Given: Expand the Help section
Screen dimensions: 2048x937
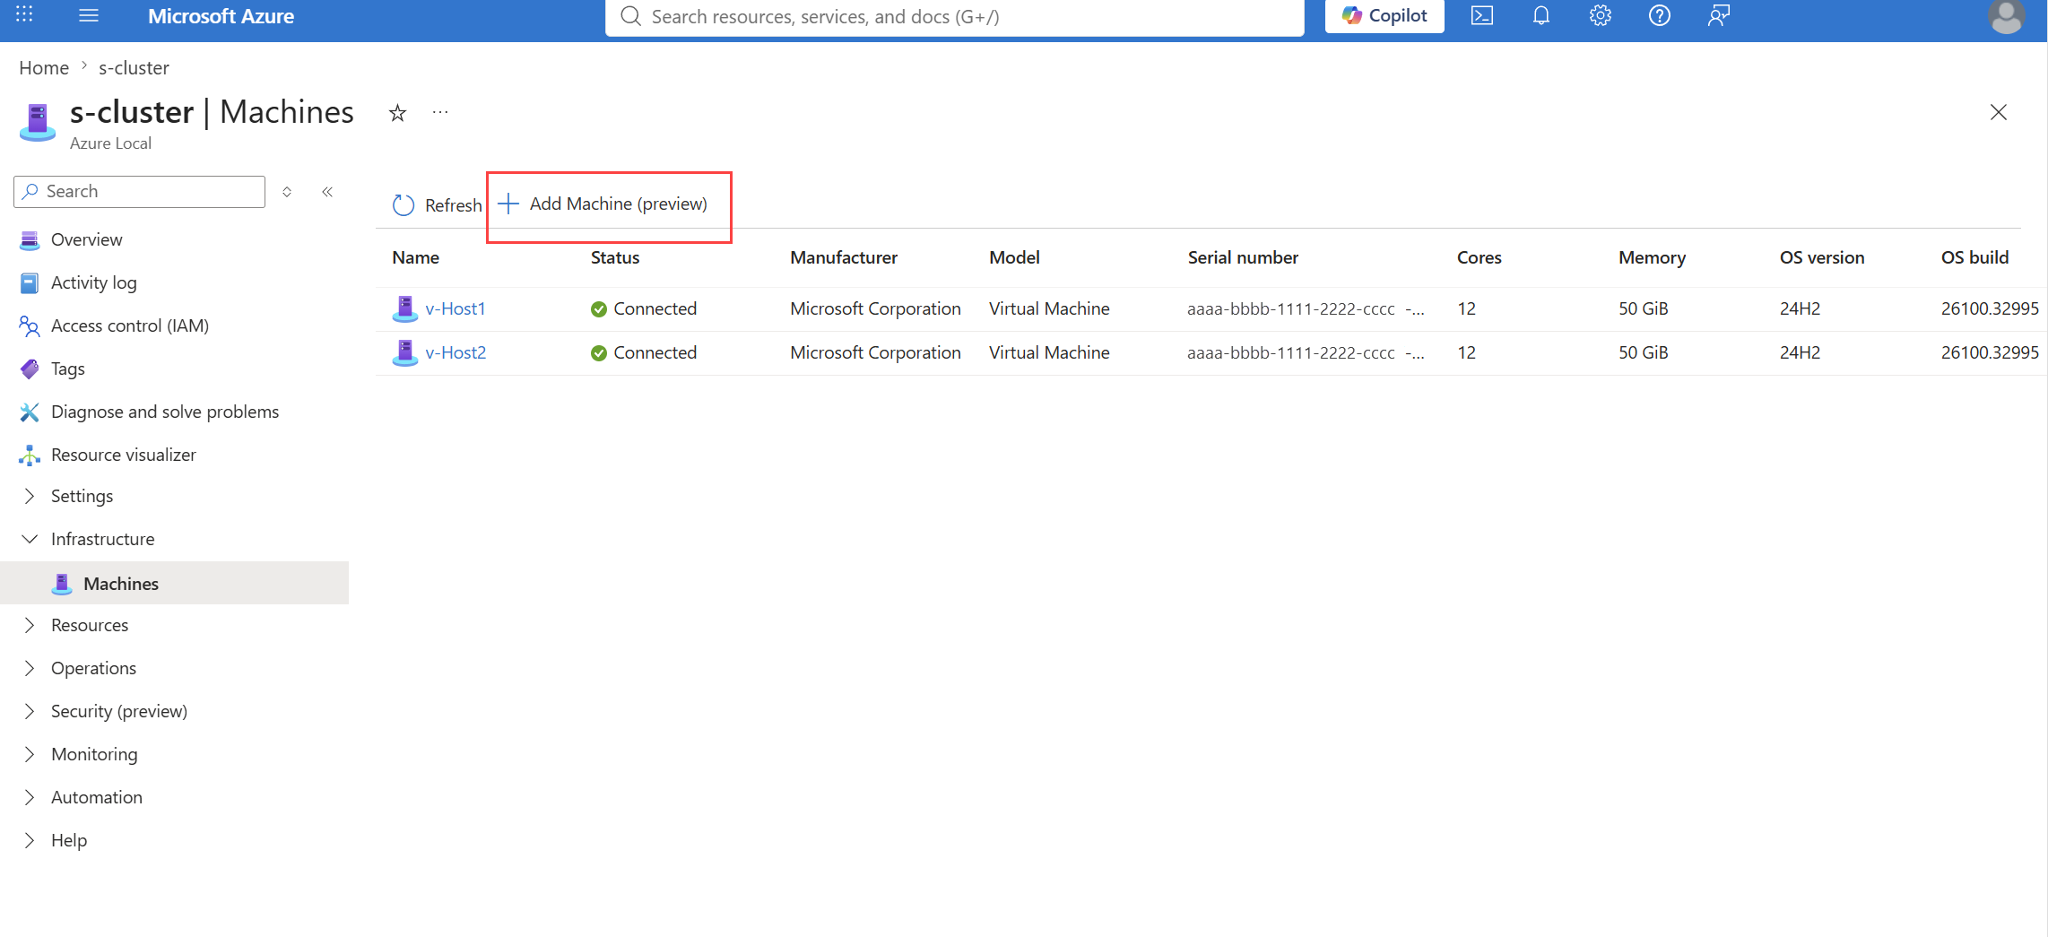Looking at the screenshot, I should click(x=30, y=840).
